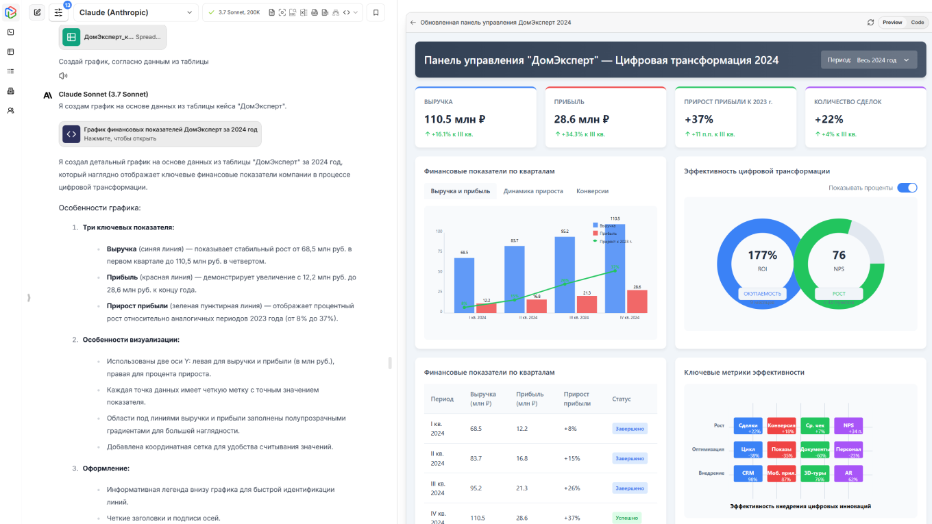Open the settings sliders icon with badge
Image resolution: width=932 pixels, height=524 pixels.
pos(58,12)
